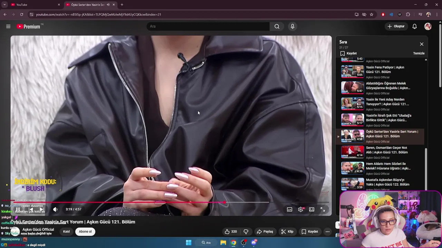This screenshot has width=442, height=248.
Task: Subscribe with Abone ol button
Action: pyautogui.click(x=85, y=231)
